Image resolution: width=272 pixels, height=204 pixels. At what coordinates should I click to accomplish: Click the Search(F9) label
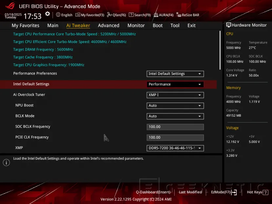click(142, 15)
